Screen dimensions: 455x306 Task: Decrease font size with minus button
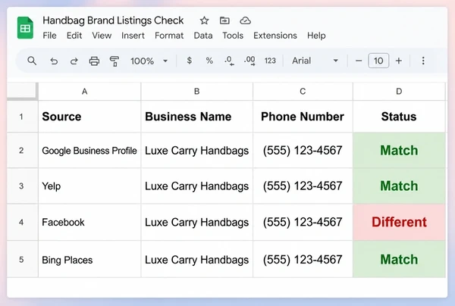click(359, 61)
